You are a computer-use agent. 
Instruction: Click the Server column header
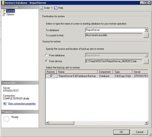click(x=140, y=72)
